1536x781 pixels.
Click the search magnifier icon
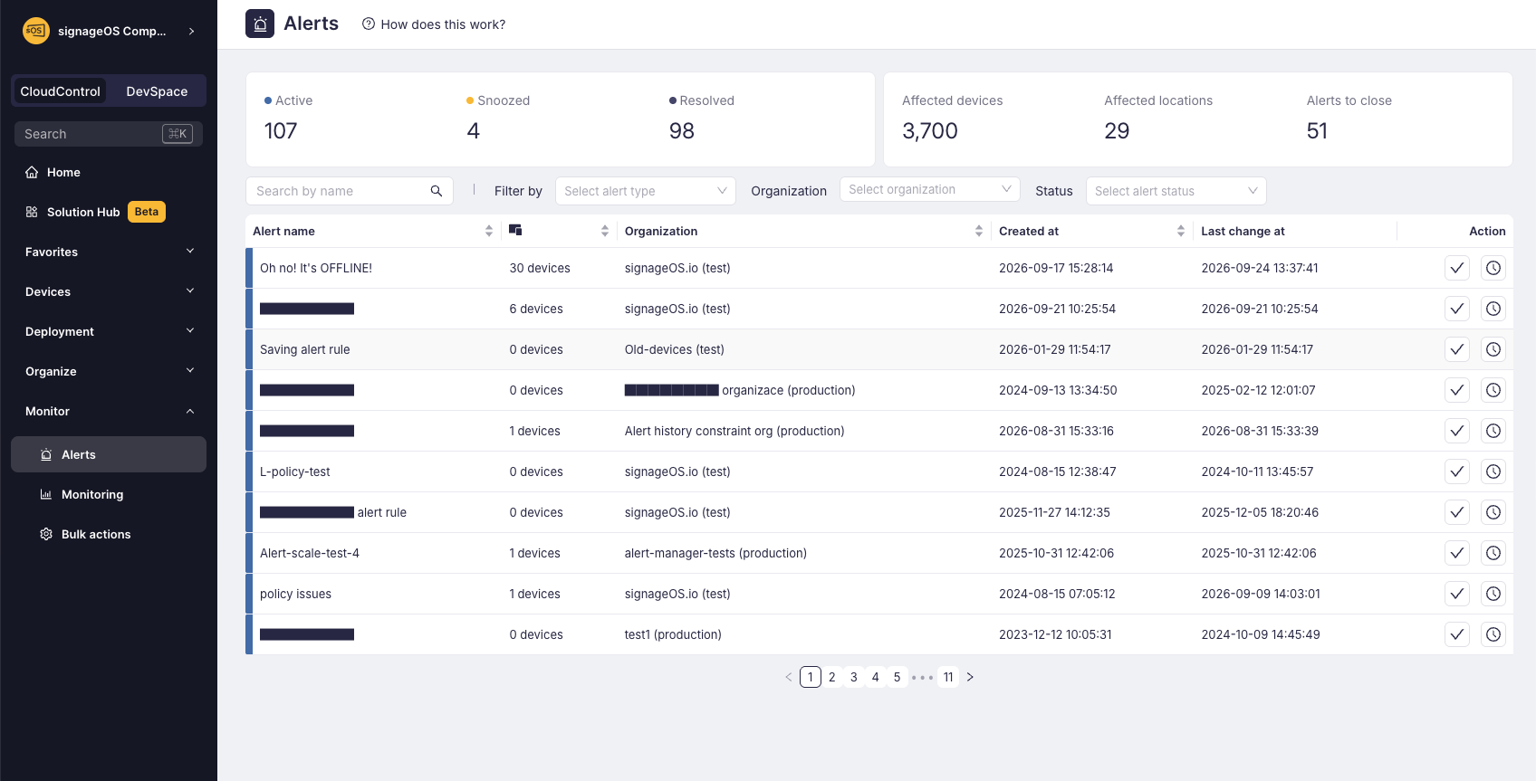point(437,191)
